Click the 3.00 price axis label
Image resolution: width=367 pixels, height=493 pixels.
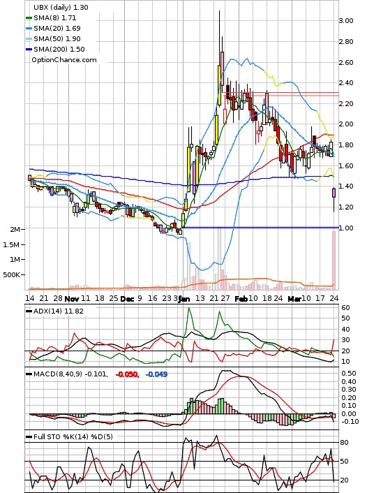coord(346,21)
